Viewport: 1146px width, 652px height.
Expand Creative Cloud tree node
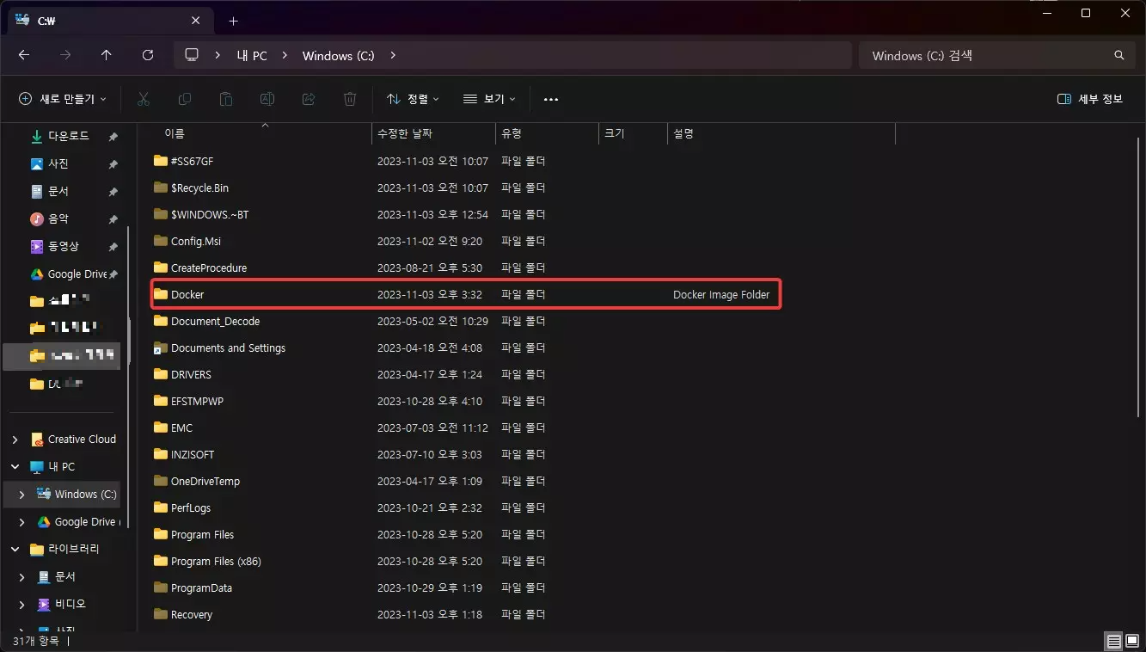[15, 440]
